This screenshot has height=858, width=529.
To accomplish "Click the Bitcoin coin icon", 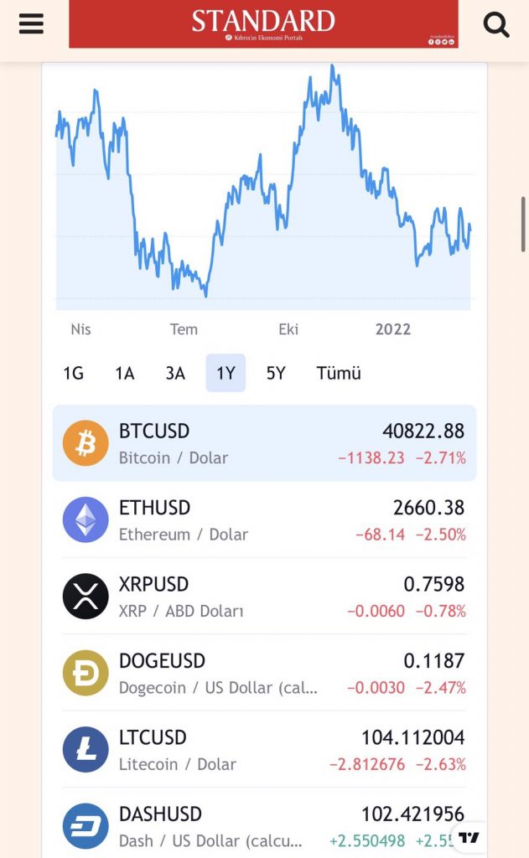I will pyautogui.click(x=86, y=442).
